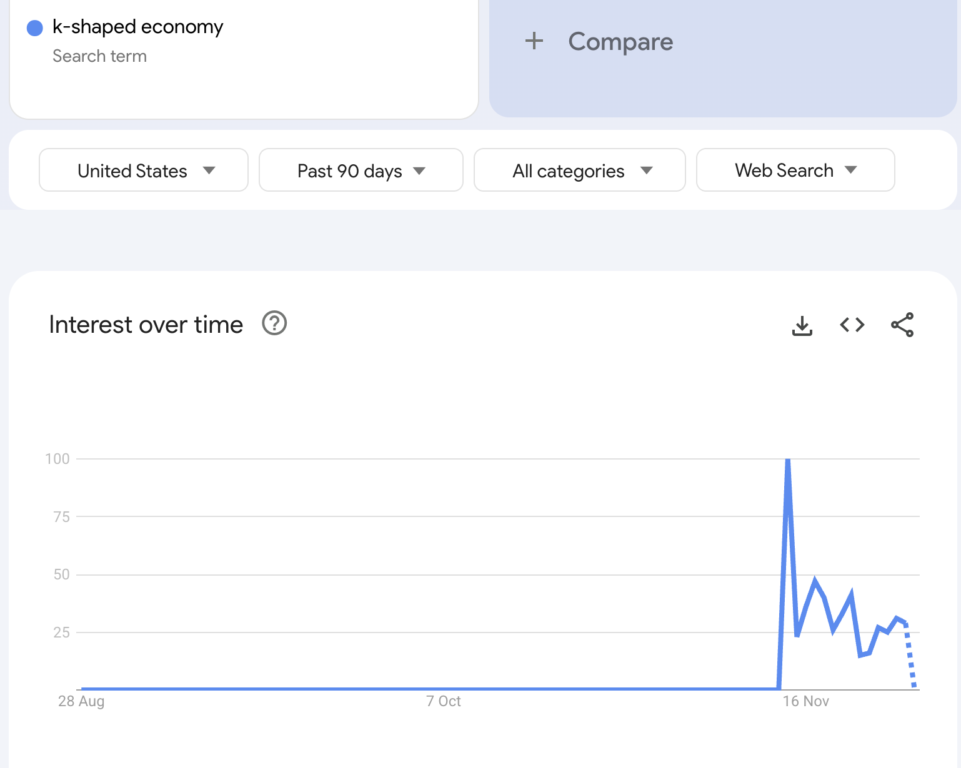Open the Past 90 days dropdown
This screenshot has width=961, height=768.
click(x=361, y=170)
